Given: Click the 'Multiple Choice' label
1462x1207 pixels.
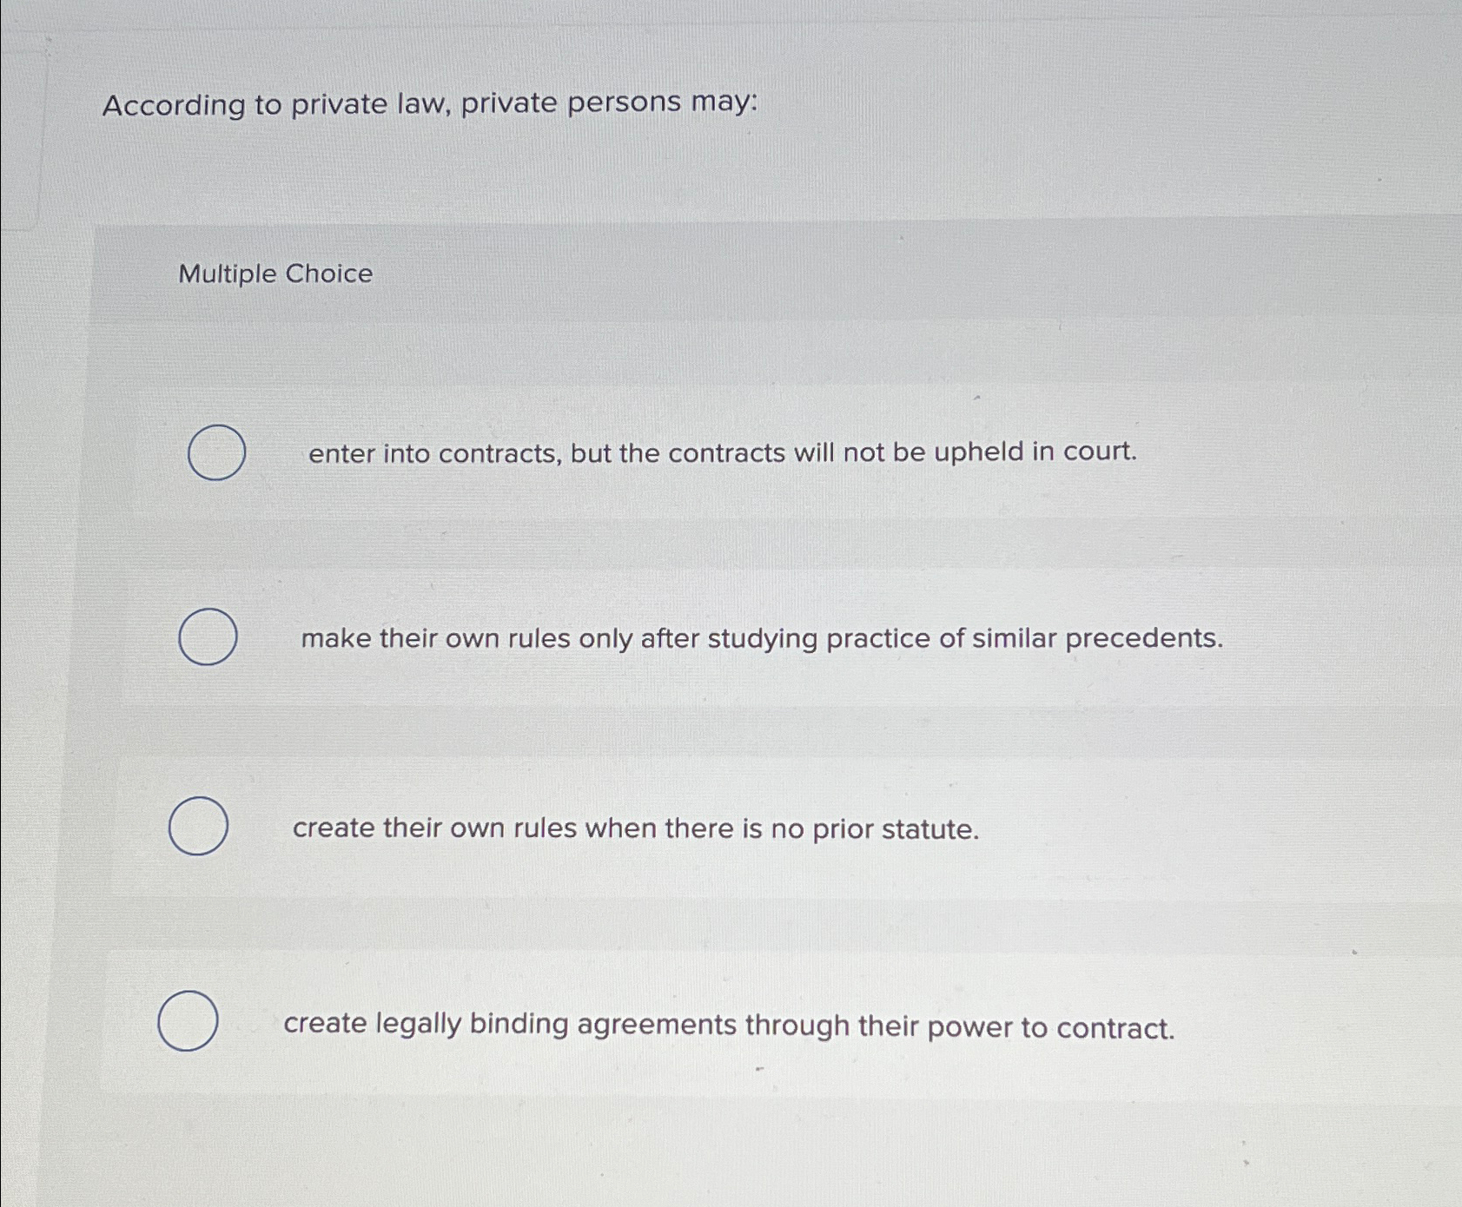Looking at the screenshot, I should point(274,274).
